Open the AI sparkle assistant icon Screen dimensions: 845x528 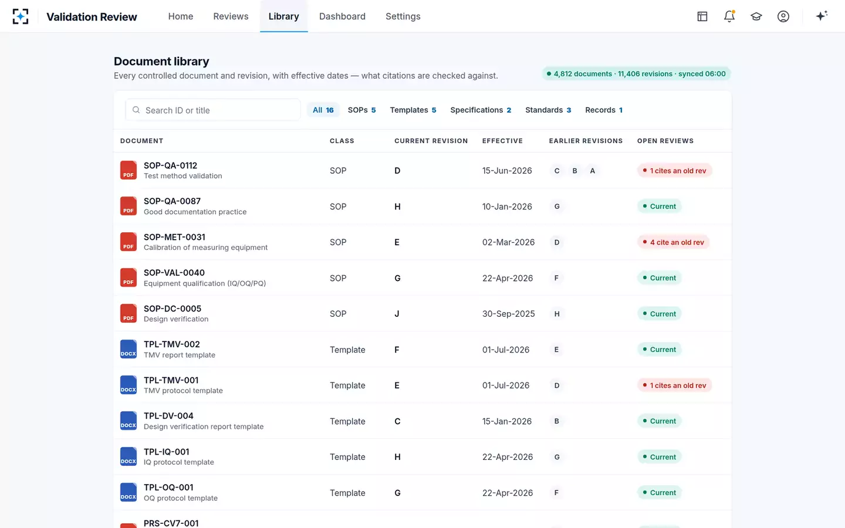point(822,16)
